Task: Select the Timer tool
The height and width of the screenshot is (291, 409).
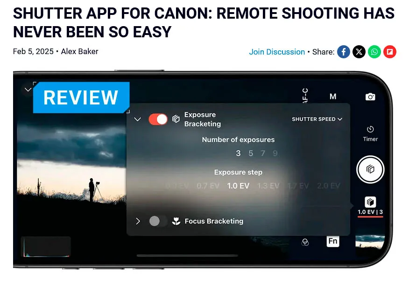Action: coord(370,133)
